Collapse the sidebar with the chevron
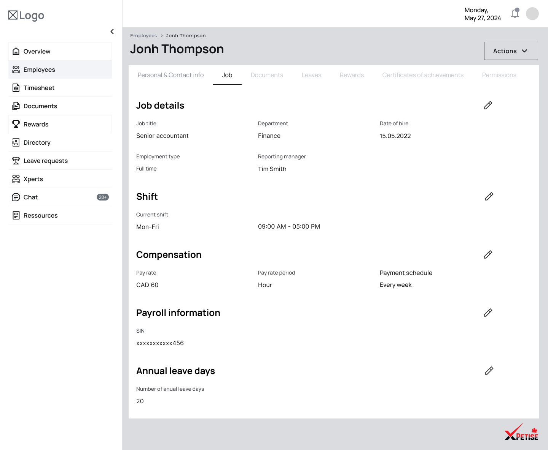This screenshot has width=548, height=450. click(112, 32)
